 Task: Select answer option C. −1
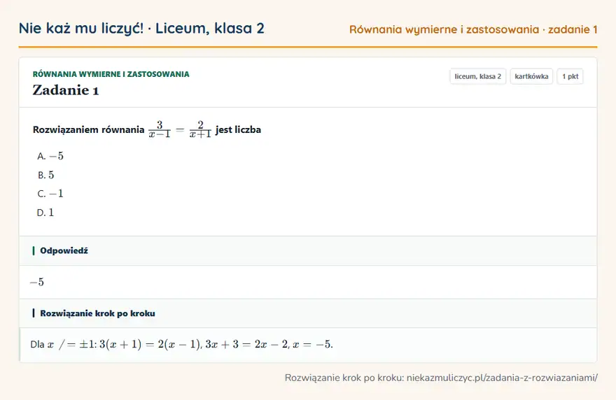point(50,194)
